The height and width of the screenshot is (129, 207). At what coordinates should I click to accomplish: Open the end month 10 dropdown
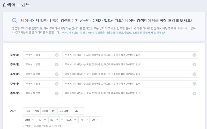(84, 120)
